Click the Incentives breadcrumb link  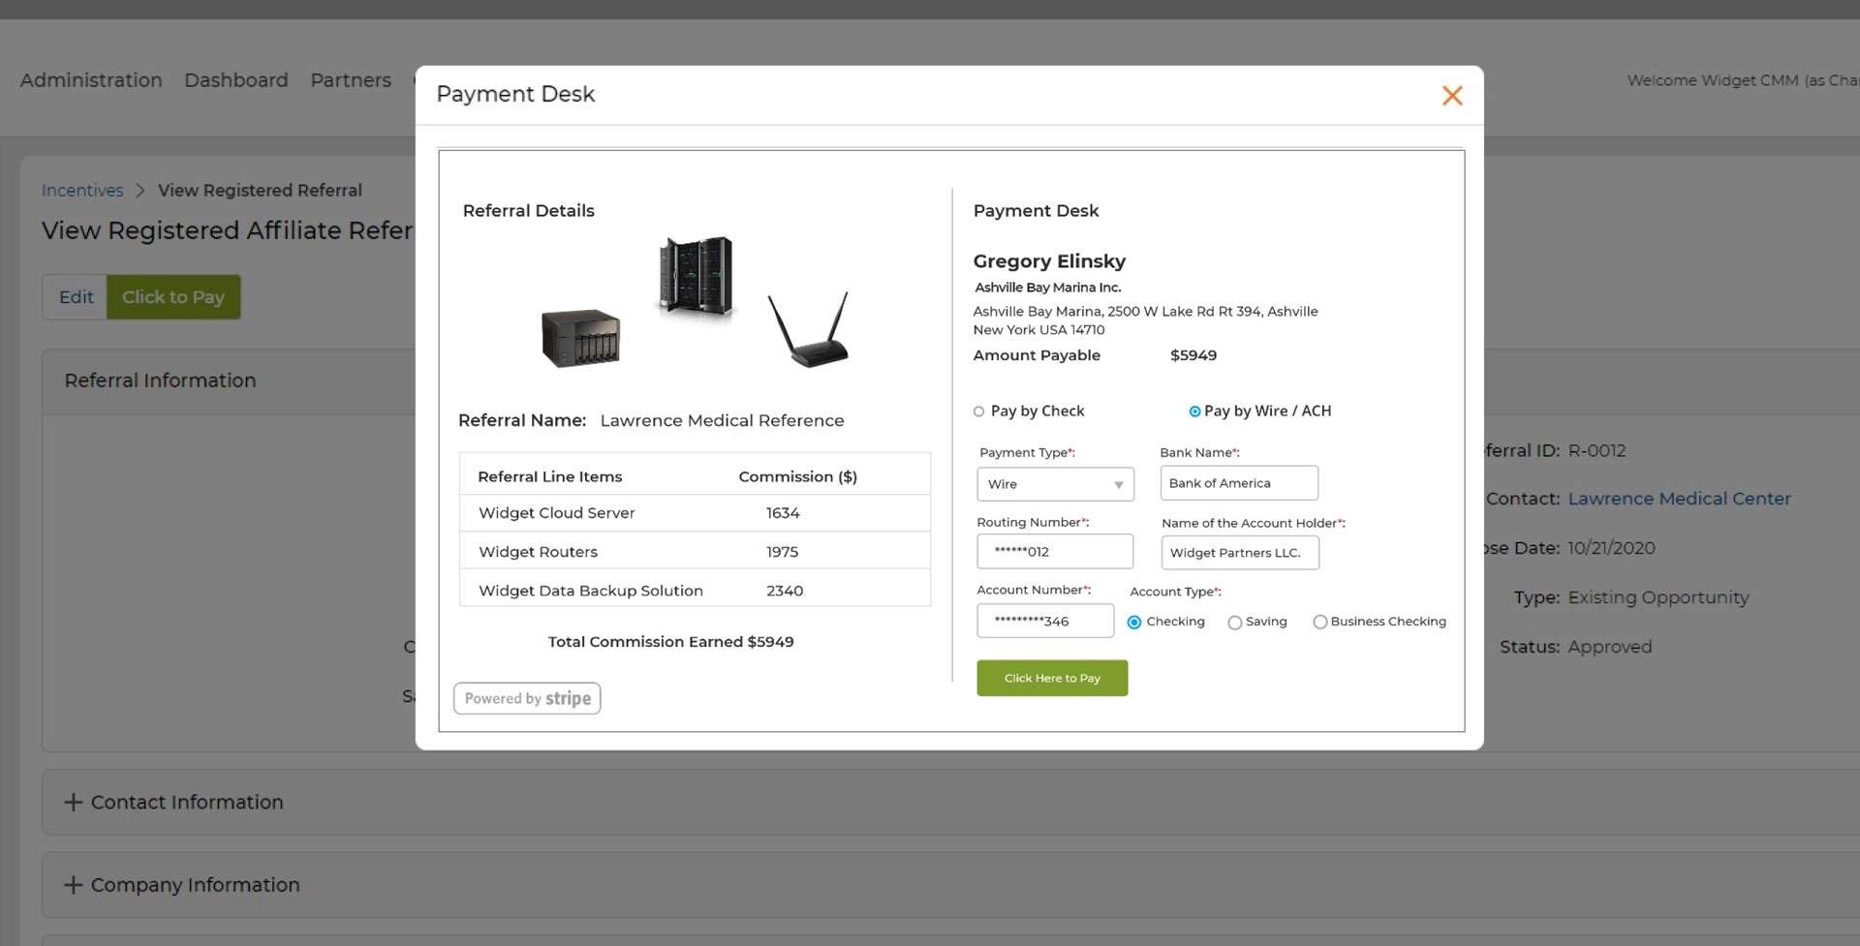82,190
